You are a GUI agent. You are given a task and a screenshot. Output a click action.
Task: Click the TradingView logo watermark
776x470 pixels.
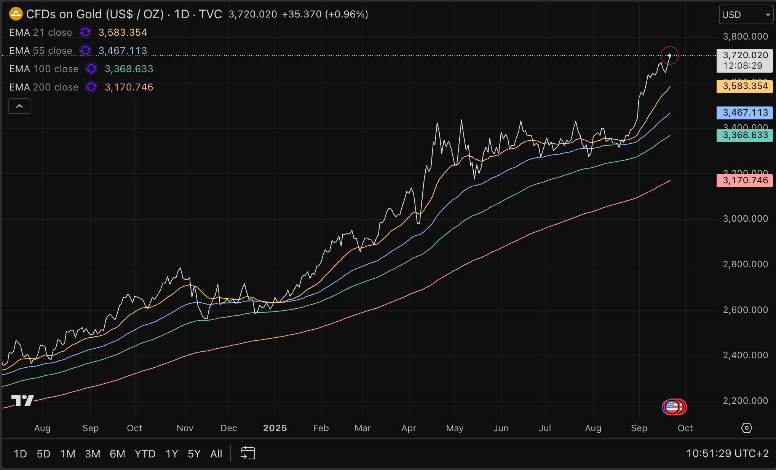point(22,400)
